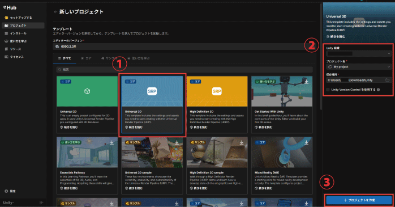Select the 使い方を学ぶ template tab
The image size is (395, 207).
point(139,58)
